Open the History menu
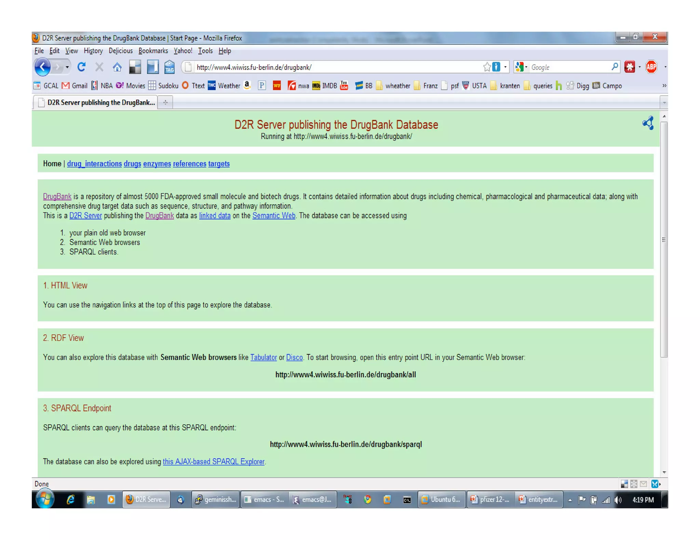This screenshot has height=540, width=700. click(93, 51)
